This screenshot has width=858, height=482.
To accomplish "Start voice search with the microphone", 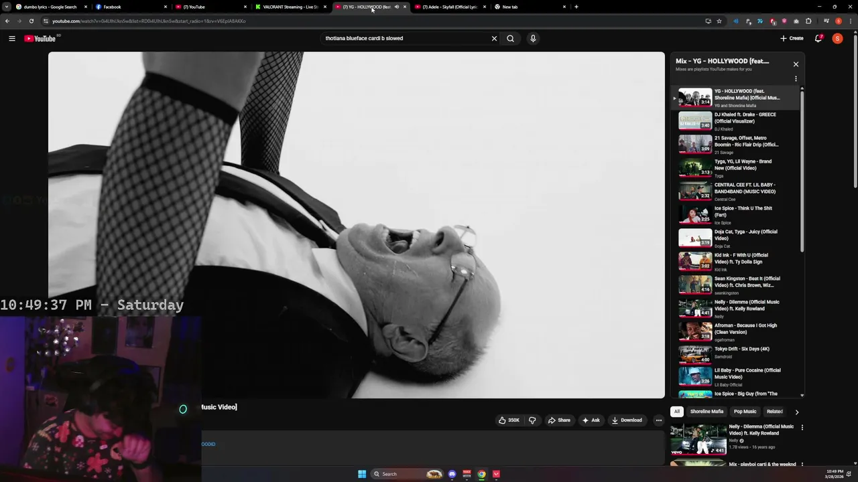I will pyautogui.click(x=533, y=38).
